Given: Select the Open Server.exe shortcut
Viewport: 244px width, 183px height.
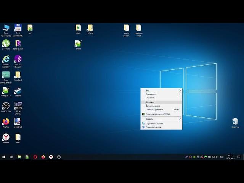Looking at the screenshot, I should click(6, 77).
